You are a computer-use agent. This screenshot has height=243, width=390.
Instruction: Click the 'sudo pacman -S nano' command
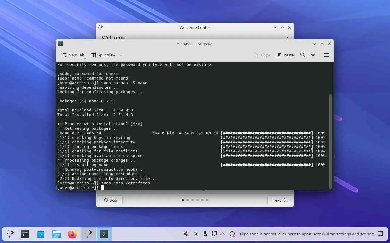[124, 83]
